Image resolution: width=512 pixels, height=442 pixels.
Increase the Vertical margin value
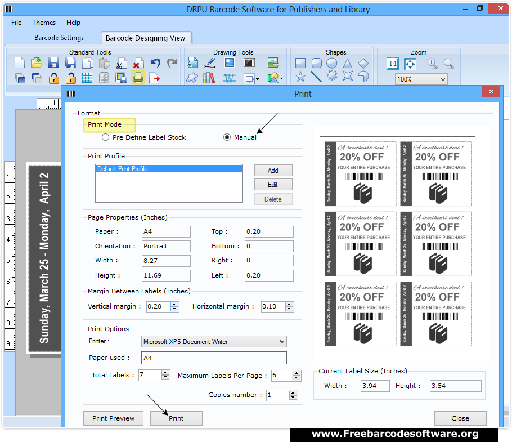(x=174, y=304)
